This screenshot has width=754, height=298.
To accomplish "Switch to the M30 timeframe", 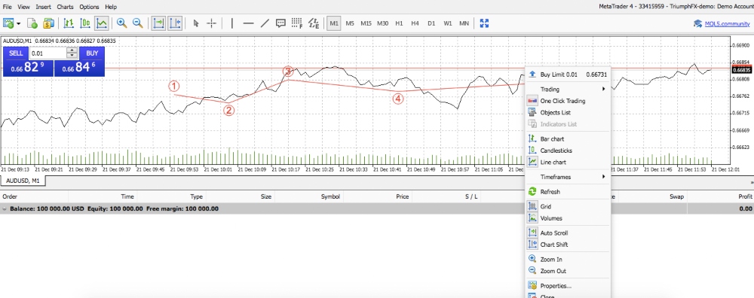I will [383, 23].
